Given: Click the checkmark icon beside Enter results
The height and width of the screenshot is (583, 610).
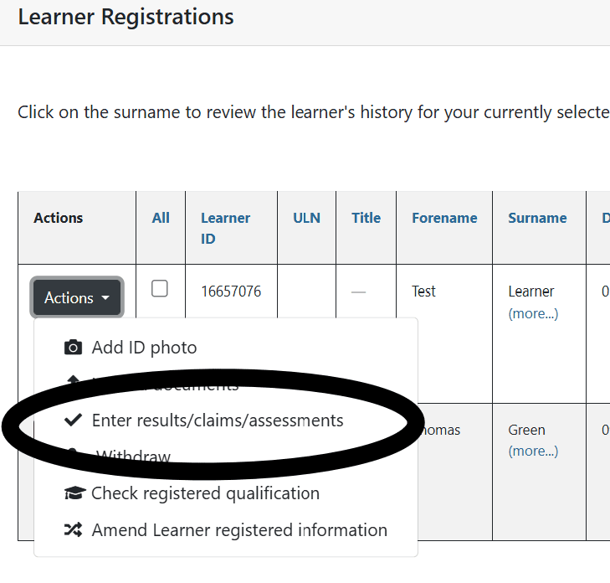Looking at the screenshot, I should pyautogui.click(x=74, y=420).
